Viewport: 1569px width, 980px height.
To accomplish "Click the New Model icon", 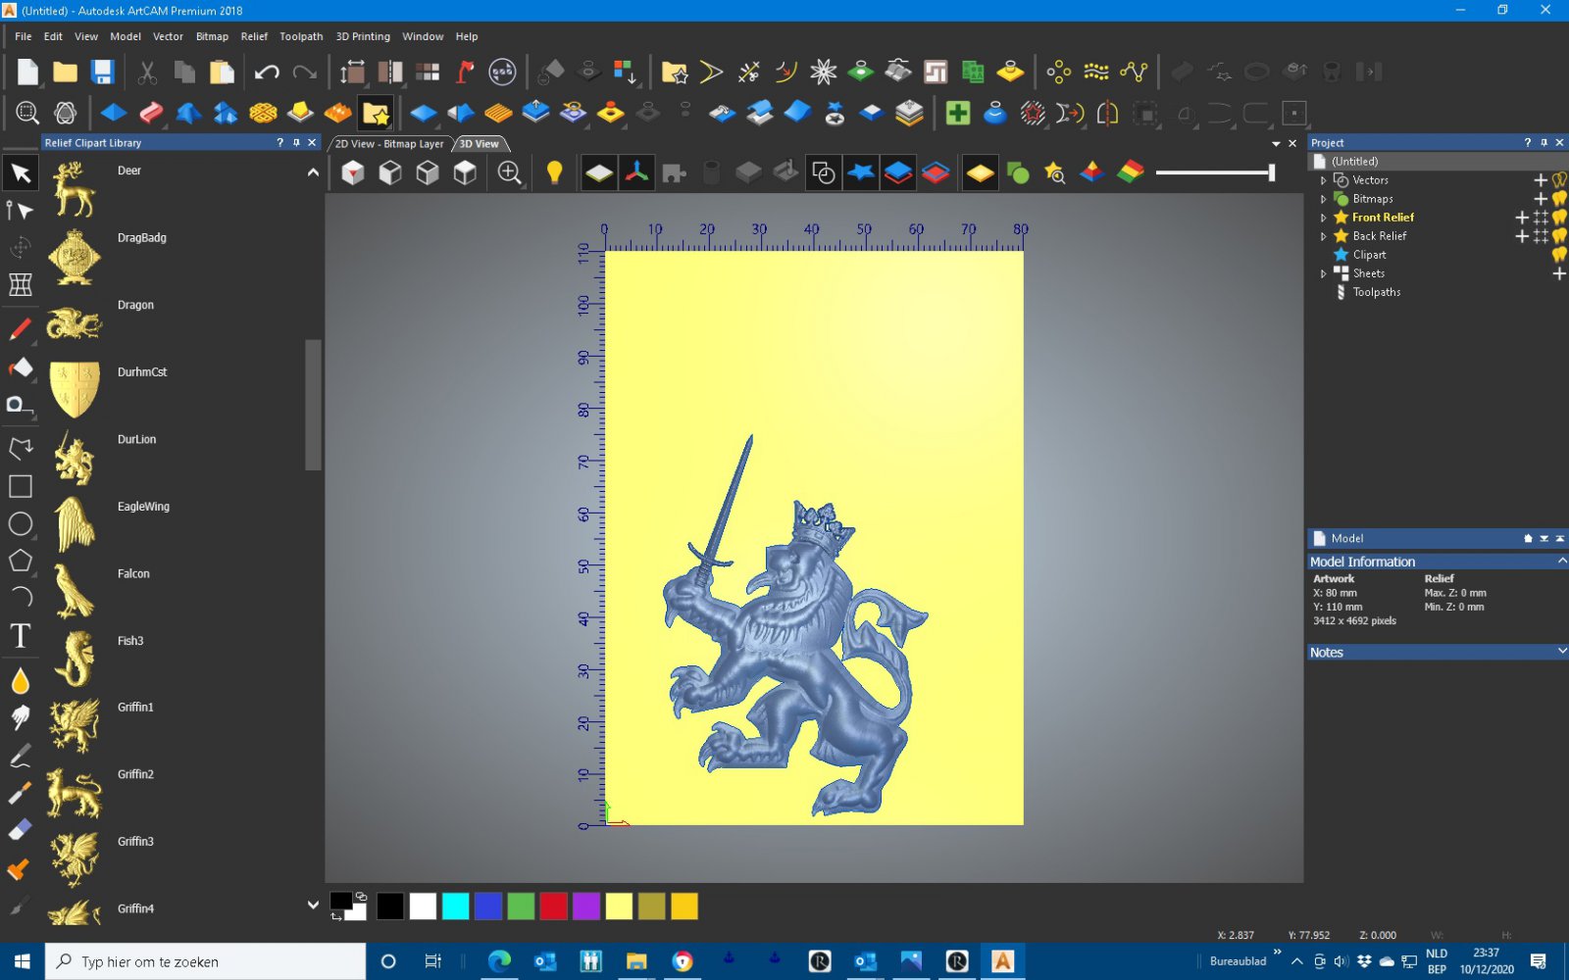I will [27, 72].
